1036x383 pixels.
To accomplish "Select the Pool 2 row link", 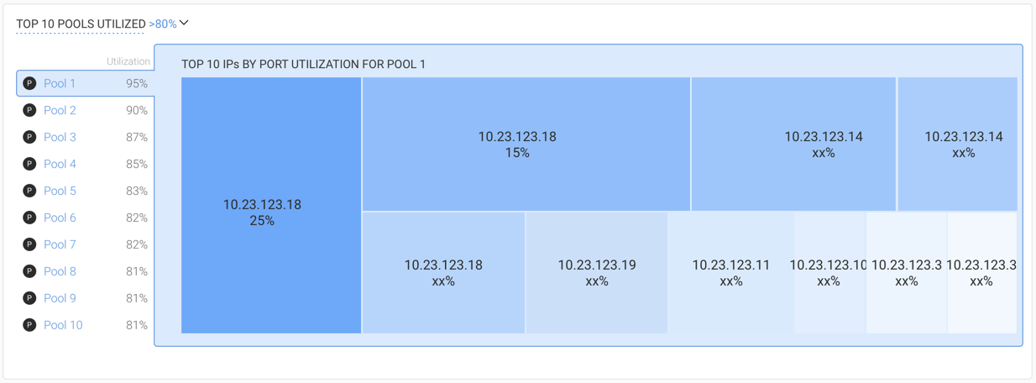I will pos(60,110).
